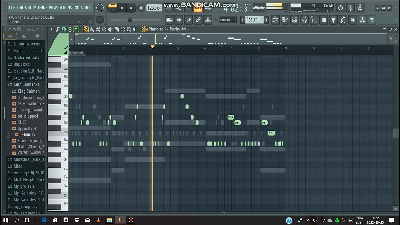Open the content library shopping cart icon
The height and width of the screenshot is (225, 400).
click(372, 20)
